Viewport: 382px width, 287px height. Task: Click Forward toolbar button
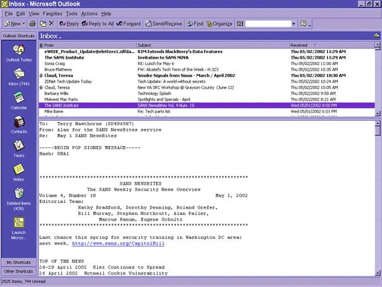click(129, 23)
